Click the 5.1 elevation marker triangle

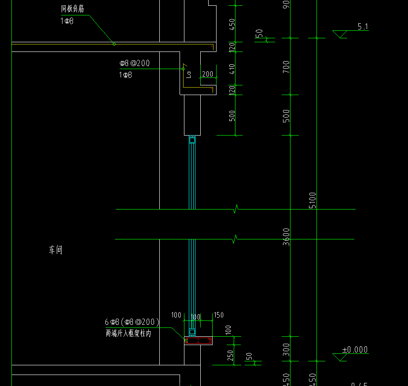pyautogui.click(x=340, y=34)
